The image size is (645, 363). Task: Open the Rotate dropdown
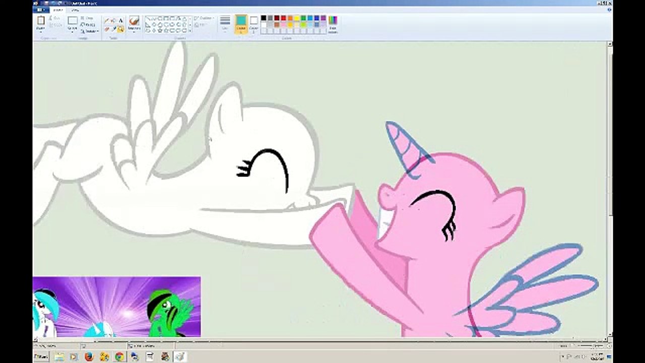coord(89,31)
